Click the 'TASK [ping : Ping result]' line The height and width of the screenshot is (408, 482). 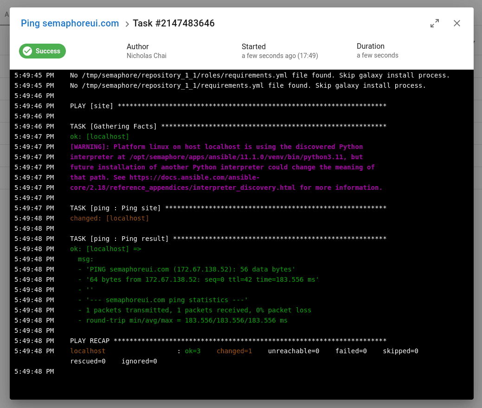228,239
